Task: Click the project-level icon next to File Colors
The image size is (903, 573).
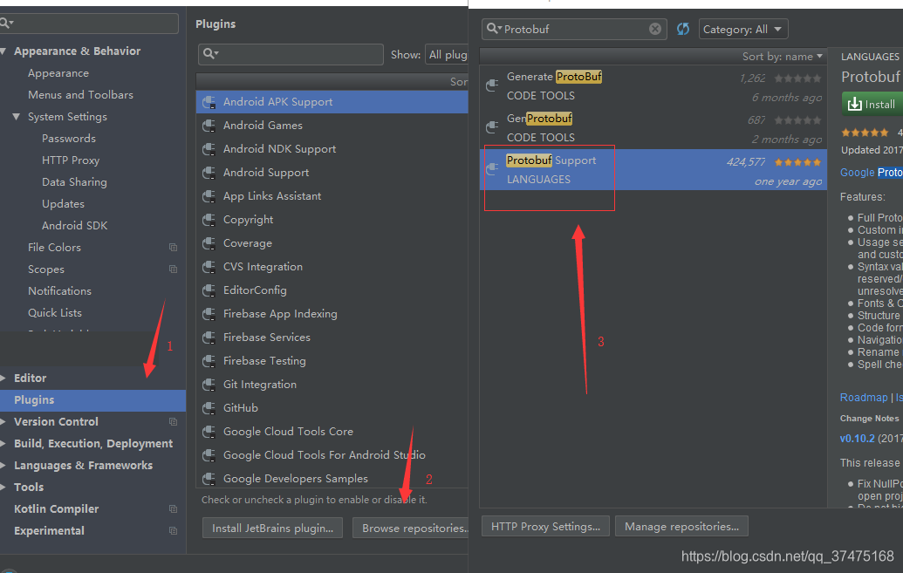Action: pos(173,247)
